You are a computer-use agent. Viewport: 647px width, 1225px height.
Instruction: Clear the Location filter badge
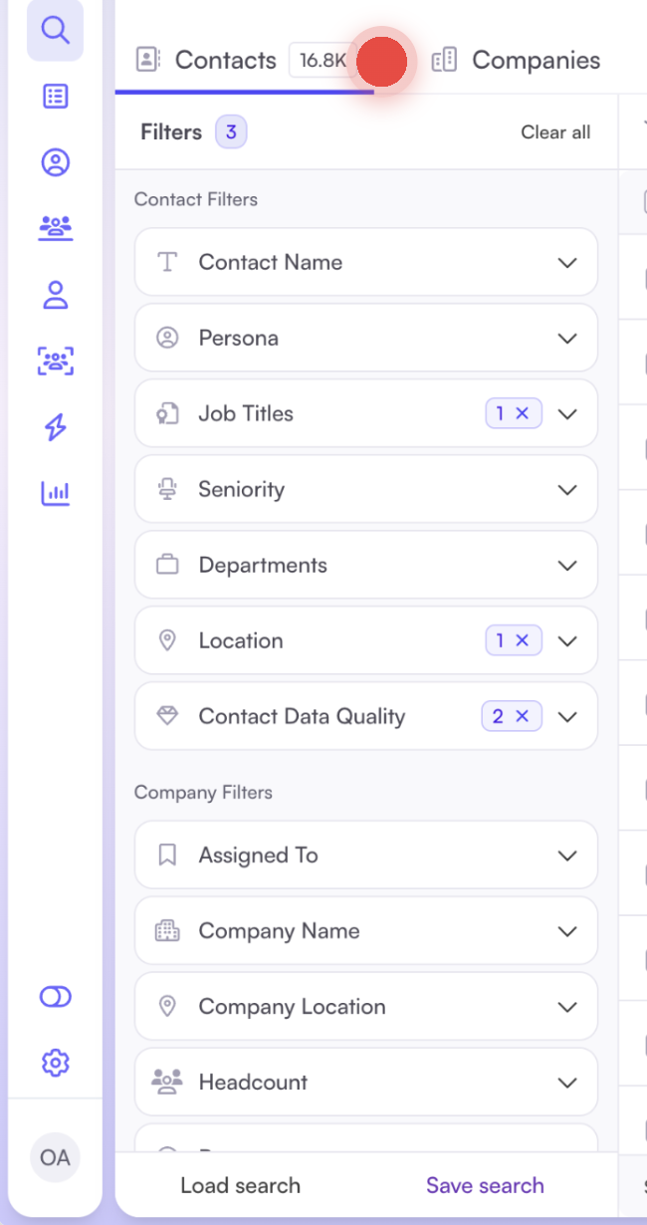click(523, 640)
